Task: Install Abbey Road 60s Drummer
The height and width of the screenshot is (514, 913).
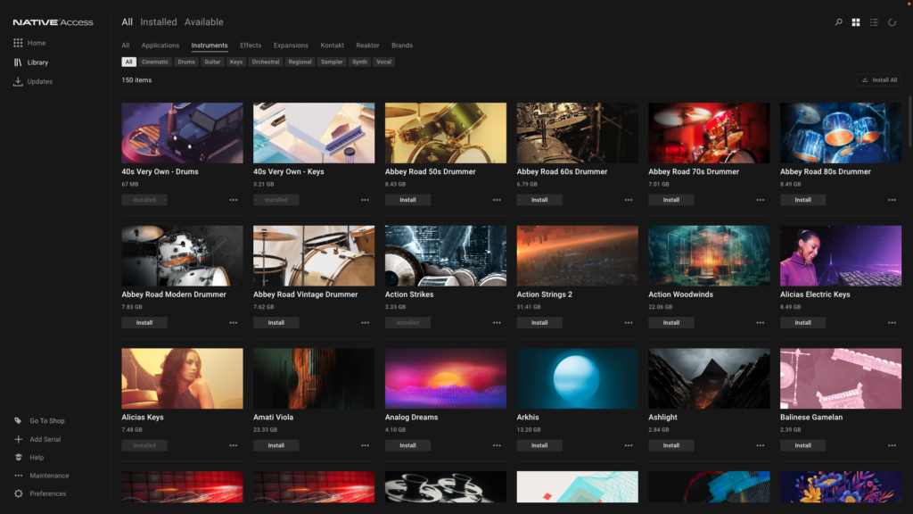Action: (x=539, y=200)
